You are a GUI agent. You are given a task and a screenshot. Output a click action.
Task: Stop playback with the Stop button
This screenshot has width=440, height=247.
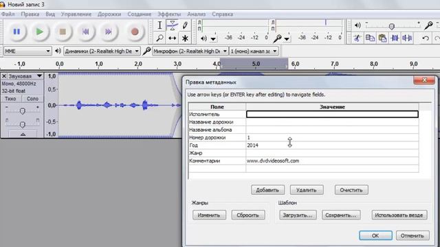pos(63,32)
